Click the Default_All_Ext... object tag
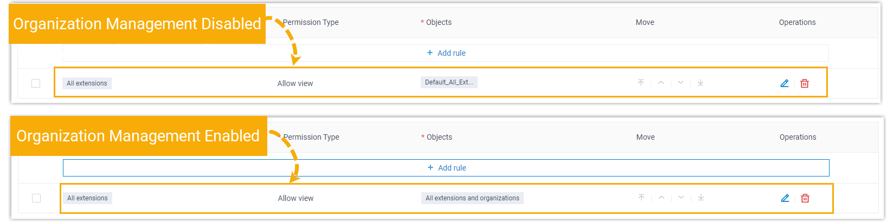The image size is (887, 222). point(449,82)
